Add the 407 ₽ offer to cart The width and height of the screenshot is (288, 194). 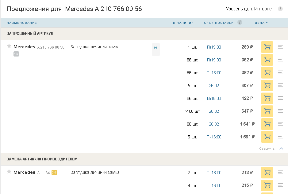pos(267,86)
